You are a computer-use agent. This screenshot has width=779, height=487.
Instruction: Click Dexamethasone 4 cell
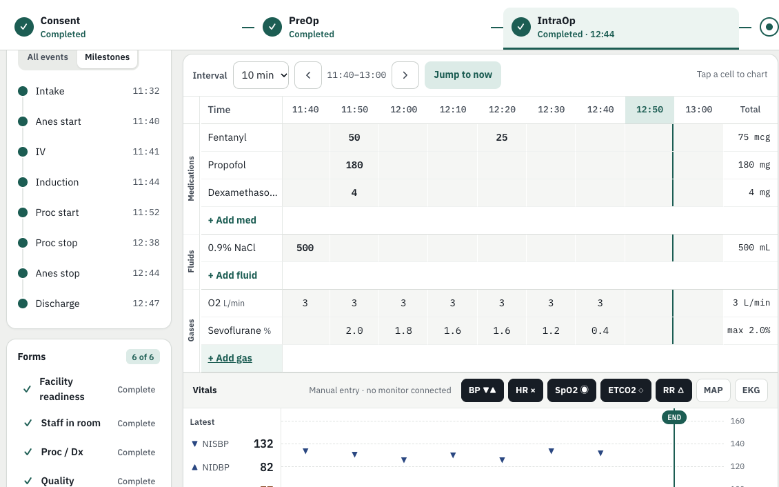[354, 193]
